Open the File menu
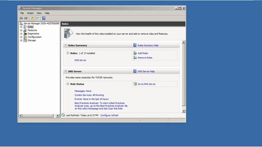 [22, 13]
